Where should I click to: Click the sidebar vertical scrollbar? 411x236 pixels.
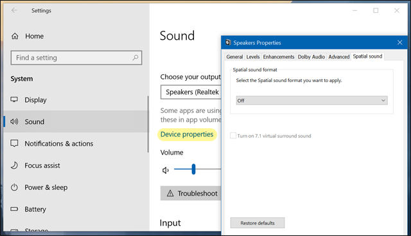click(148, 124)
